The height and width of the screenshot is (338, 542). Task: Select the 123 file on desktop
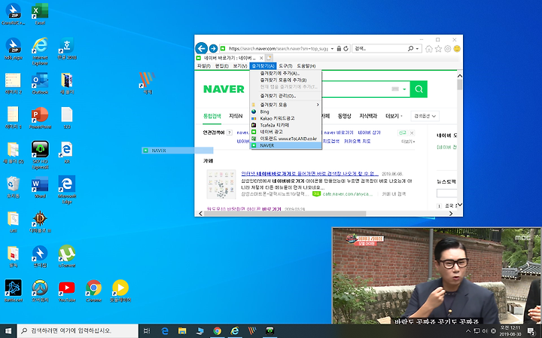click(67, 118)
